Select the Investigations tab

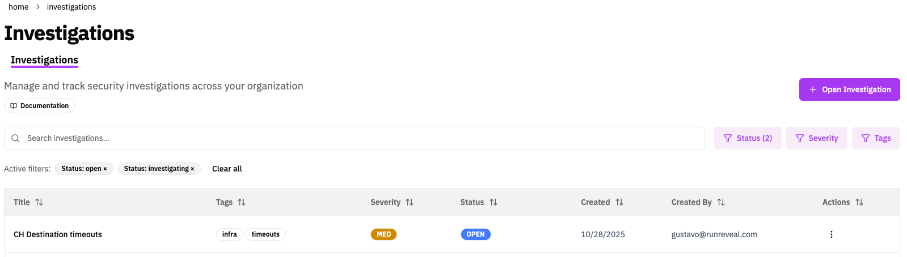44,60
